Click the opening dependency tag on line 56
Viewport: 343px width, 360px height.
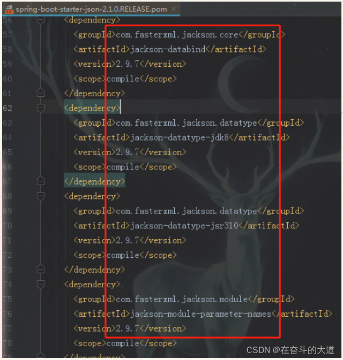pyautogui.click(x=92, y=20)
